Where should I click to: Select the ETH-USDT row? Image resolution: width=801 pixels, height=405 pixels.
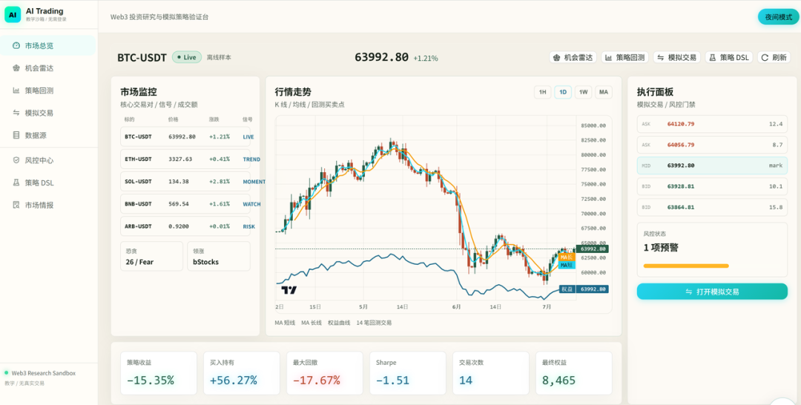tap(185, 159)
